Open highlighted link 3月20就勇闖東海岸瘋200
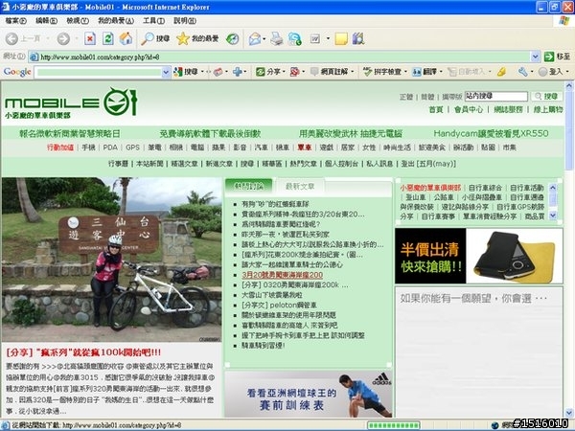Image resolution: width=575 pixels, height=431 pixels. (x=282, y=275)
